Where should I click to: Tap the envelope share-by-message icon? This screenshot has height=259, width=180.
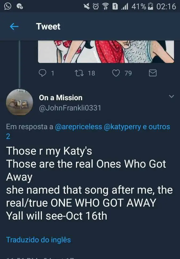(x=152, y=73)
